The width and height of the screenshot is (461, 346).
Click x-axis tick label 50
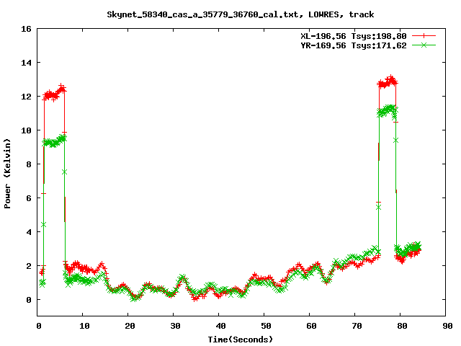pos(266,326)
